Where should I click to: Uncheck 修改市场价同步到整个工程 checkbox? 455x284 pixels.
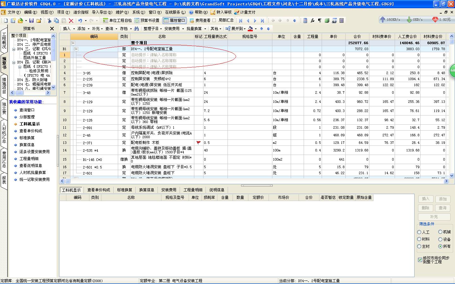pos(420,260)
